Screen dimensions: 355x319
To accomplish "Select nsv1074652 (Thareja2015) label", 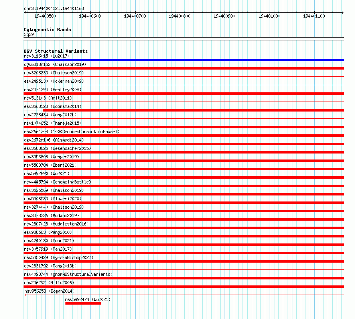I will pyautogui.click(x=53, y=123).
